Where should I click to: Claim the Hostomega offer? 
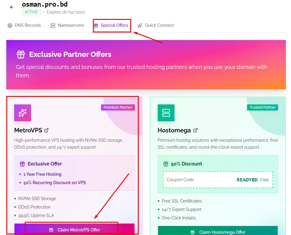[x=218, y=232]
